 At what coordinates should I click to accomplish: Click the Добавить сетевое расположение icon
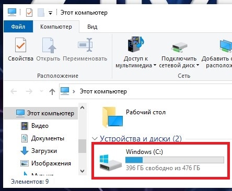pyautogui.click(x=226, y=46)
